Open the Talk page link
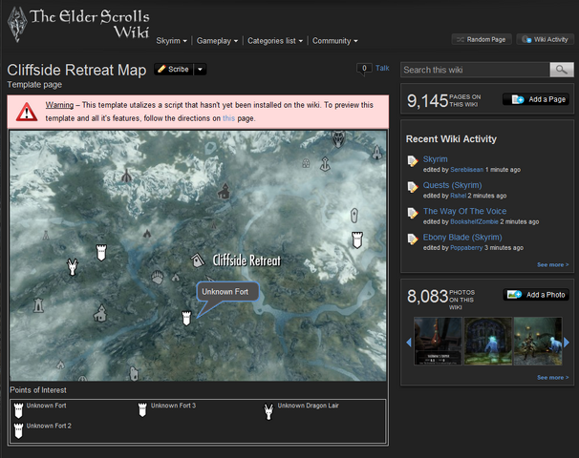Screen dimensions: 579x458 coord(382,68)
